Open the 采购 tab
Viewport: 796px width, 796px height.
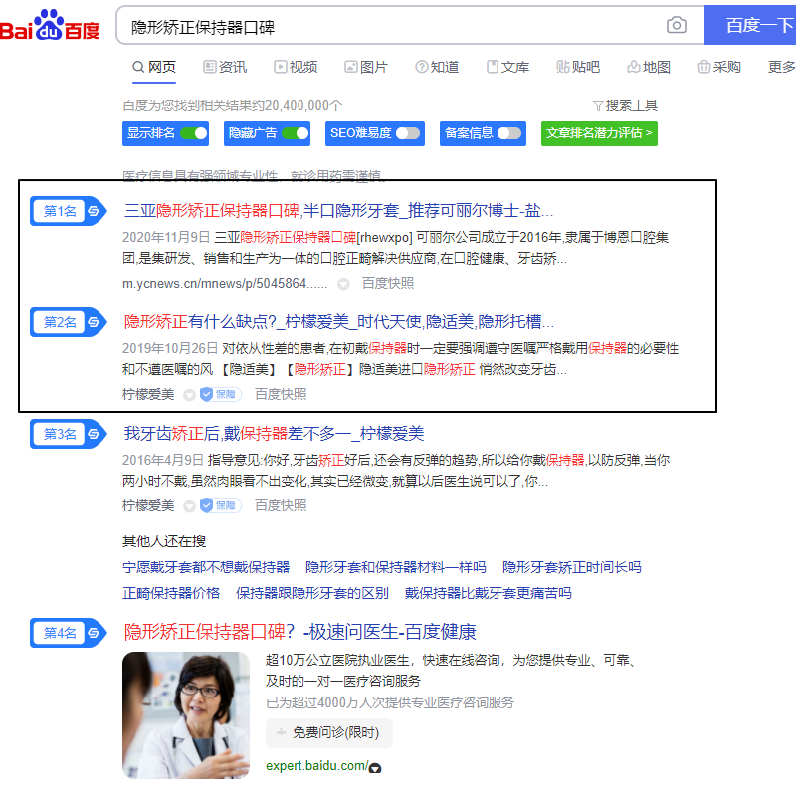point(719,67)
